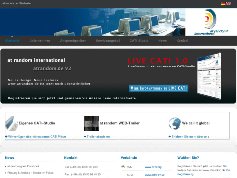The image size is (237, 178).
Task: Switch language via German flag icon
Action: click(223, 4)
